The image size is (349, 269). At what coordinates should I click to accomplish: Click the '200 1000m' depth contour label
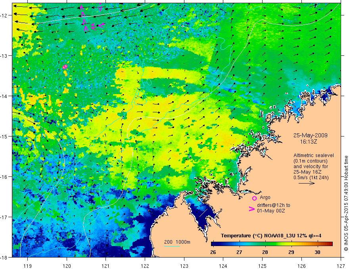177,242
